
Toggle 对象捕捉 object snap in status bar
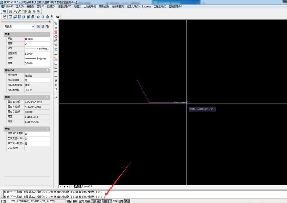coord(96,201)
